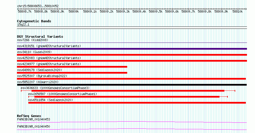
Task: Click the Cytogenetic Bands track title
Action: [34, 21]
